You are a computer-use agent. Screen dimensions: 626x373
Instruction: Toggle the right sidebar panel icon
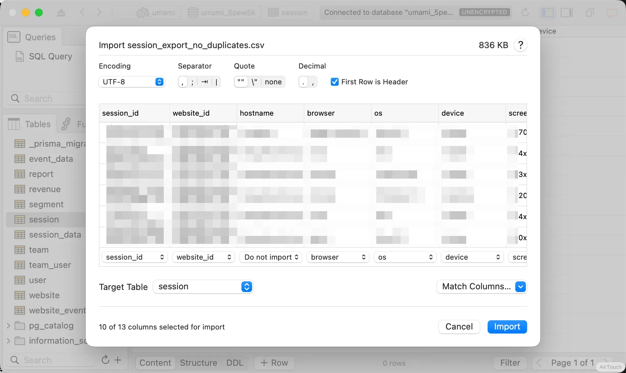(x=567, y=13)
